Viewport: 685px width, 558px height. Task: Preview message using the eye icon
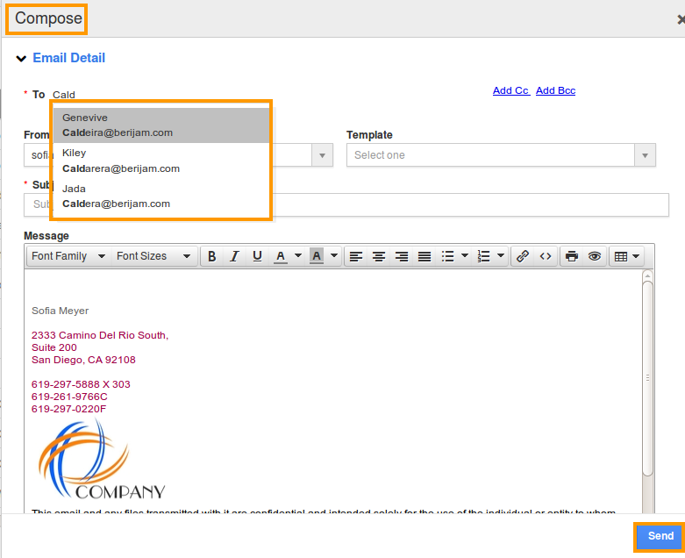[x=594, y=256]
